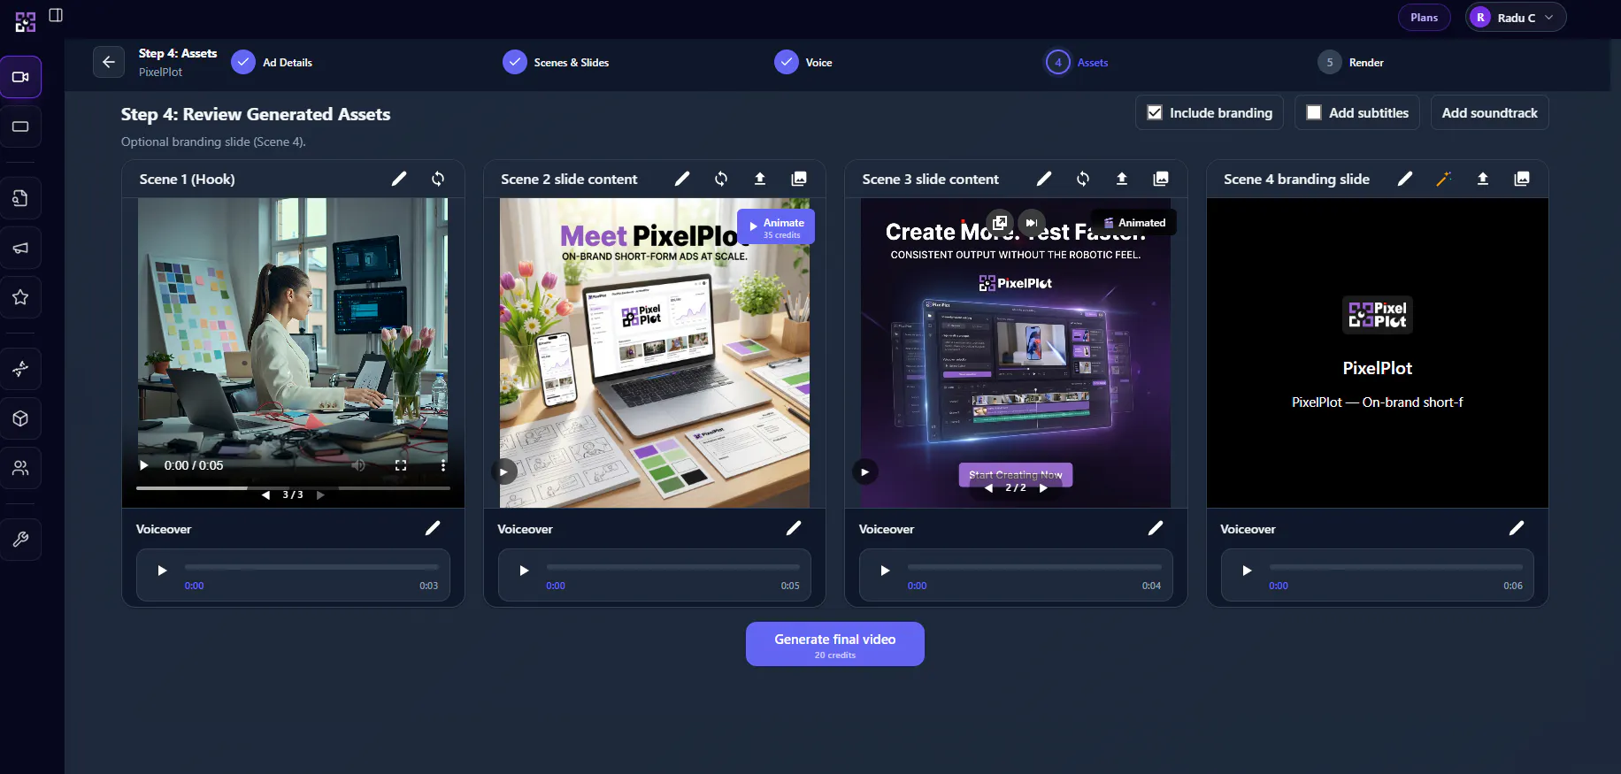Show previous Scene 3 version (2 / 2)
The image size is (1621, 774).
tap(988, 487)
